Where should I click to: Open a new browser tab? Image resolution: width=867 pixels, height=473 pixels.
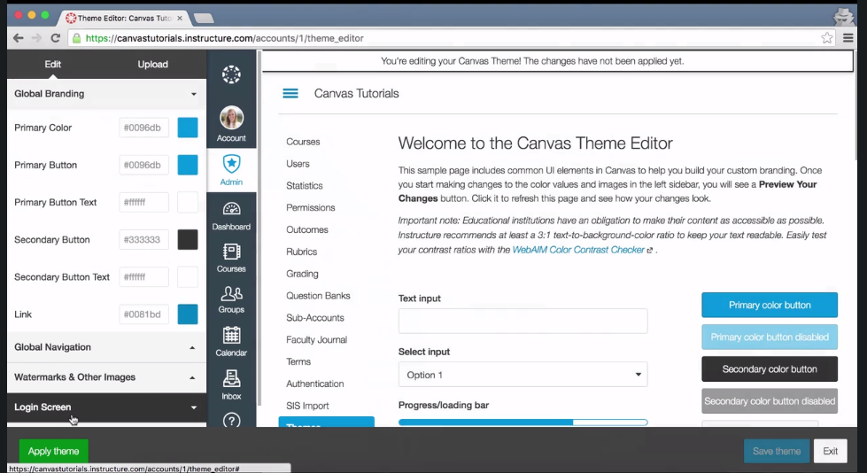[204, 19]
